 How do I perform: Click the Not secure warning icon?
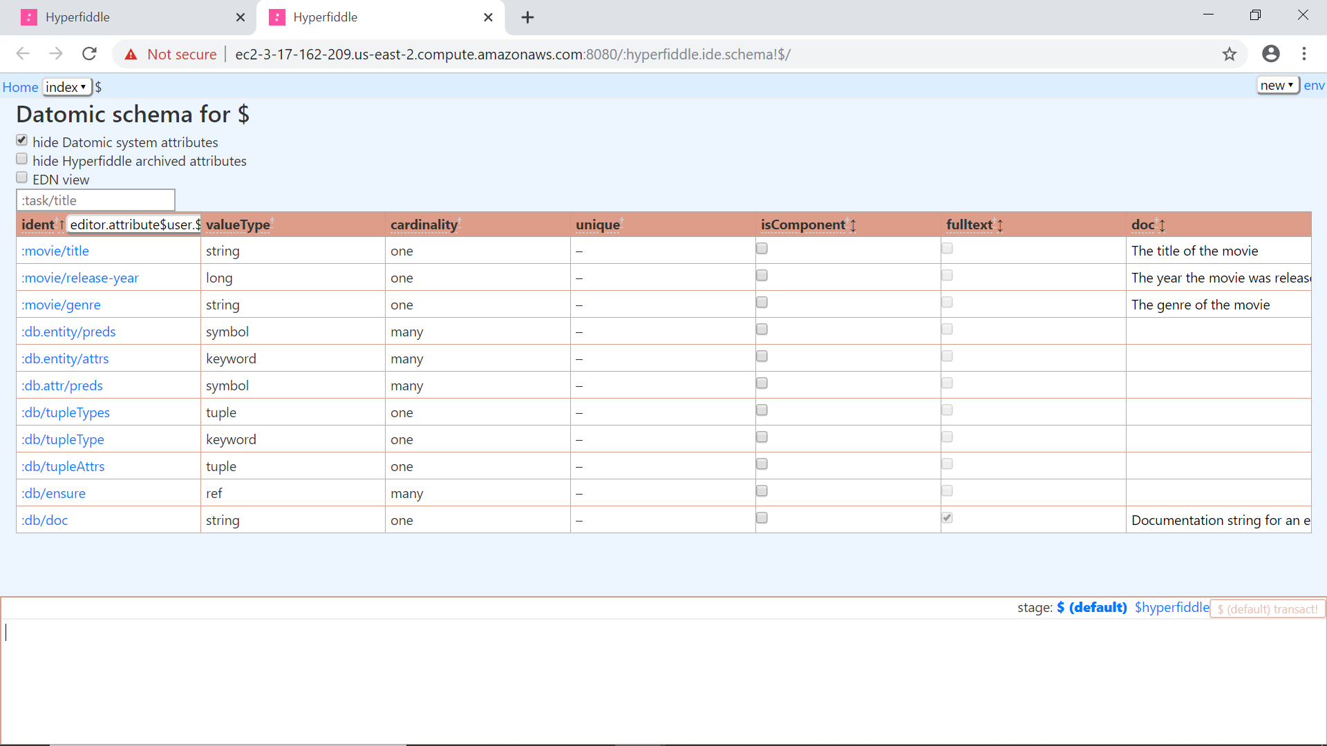click(131, 55)
